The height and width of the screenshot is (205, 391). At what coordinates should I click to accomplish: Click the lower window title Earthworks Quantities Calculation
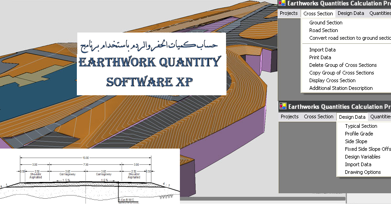(339, 107)
